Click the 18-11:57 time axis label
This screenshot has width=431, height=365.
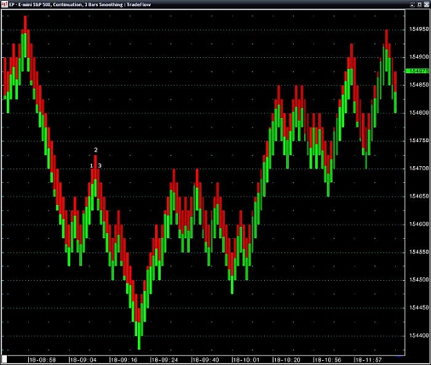[368, 359]
